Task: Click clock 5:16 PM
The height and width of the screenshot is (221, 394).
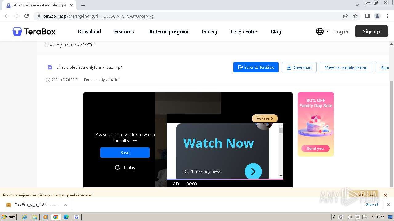Action: 378,217
